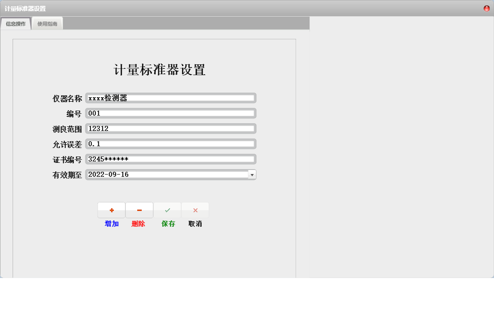This screenshot has height=309, width=494.
Task: Click the 编号 field containing 001
Action: 171,113
